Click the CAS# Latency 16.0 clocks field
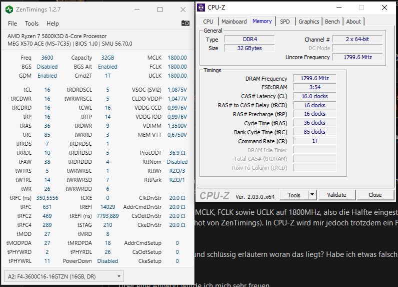 pos(314,96)
